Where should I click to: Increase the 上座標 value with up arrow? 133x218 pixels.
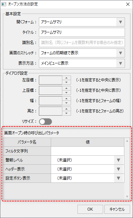(66, 88)
